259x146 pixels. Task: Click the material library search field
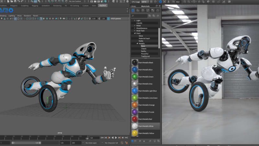pos(139,16)
